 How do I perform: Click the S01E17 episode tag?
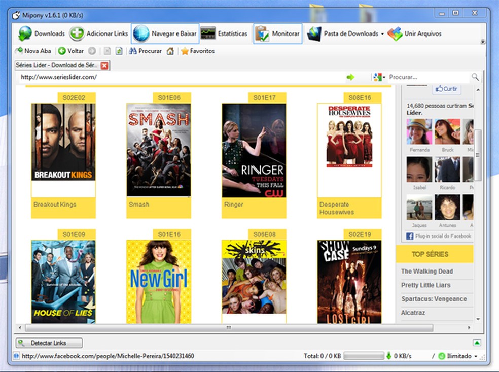267,98
